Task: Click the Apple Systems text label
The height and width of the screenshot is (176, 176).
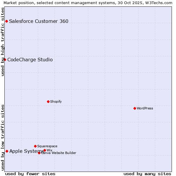Action: click(x=26, y=151)
